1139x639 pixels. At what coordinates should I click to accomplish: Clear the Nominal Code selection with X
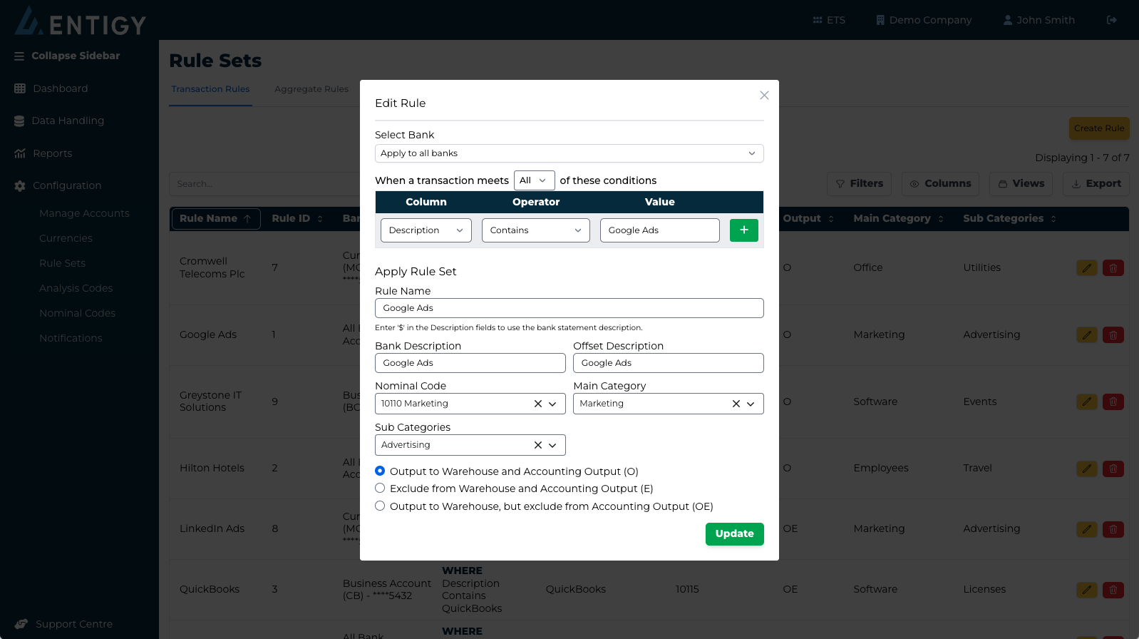(538, 404)
